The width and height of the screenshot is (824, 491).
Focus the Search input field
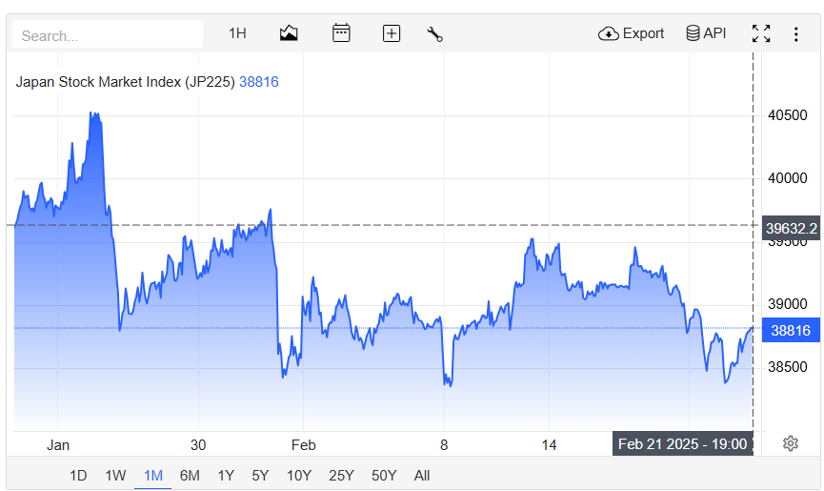pyautogui.click(x=108, y=34)
